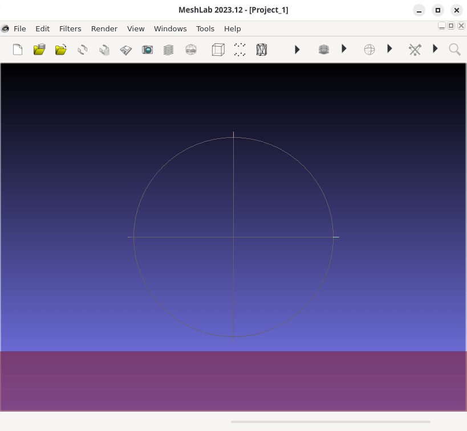Screen dimensions: 467x431
Task: Minimize the MeshLab main window
Action: coord(419,10)
